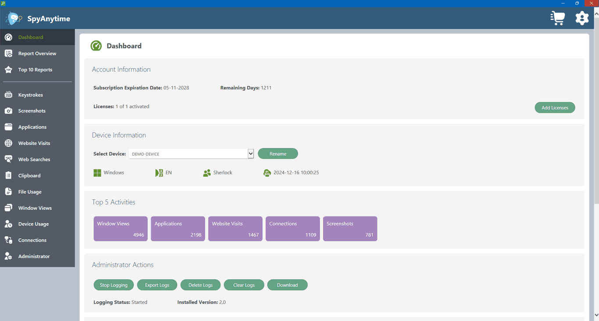Click the Connections sidebar icon
This screenshot has width=599, height=321.
(8, 240)
